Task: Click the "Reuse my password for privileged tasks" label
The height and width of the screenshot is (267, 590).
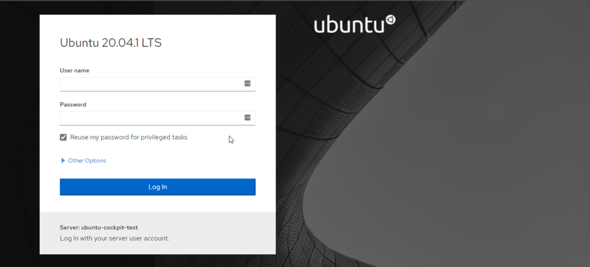Action: click(128, 138)
